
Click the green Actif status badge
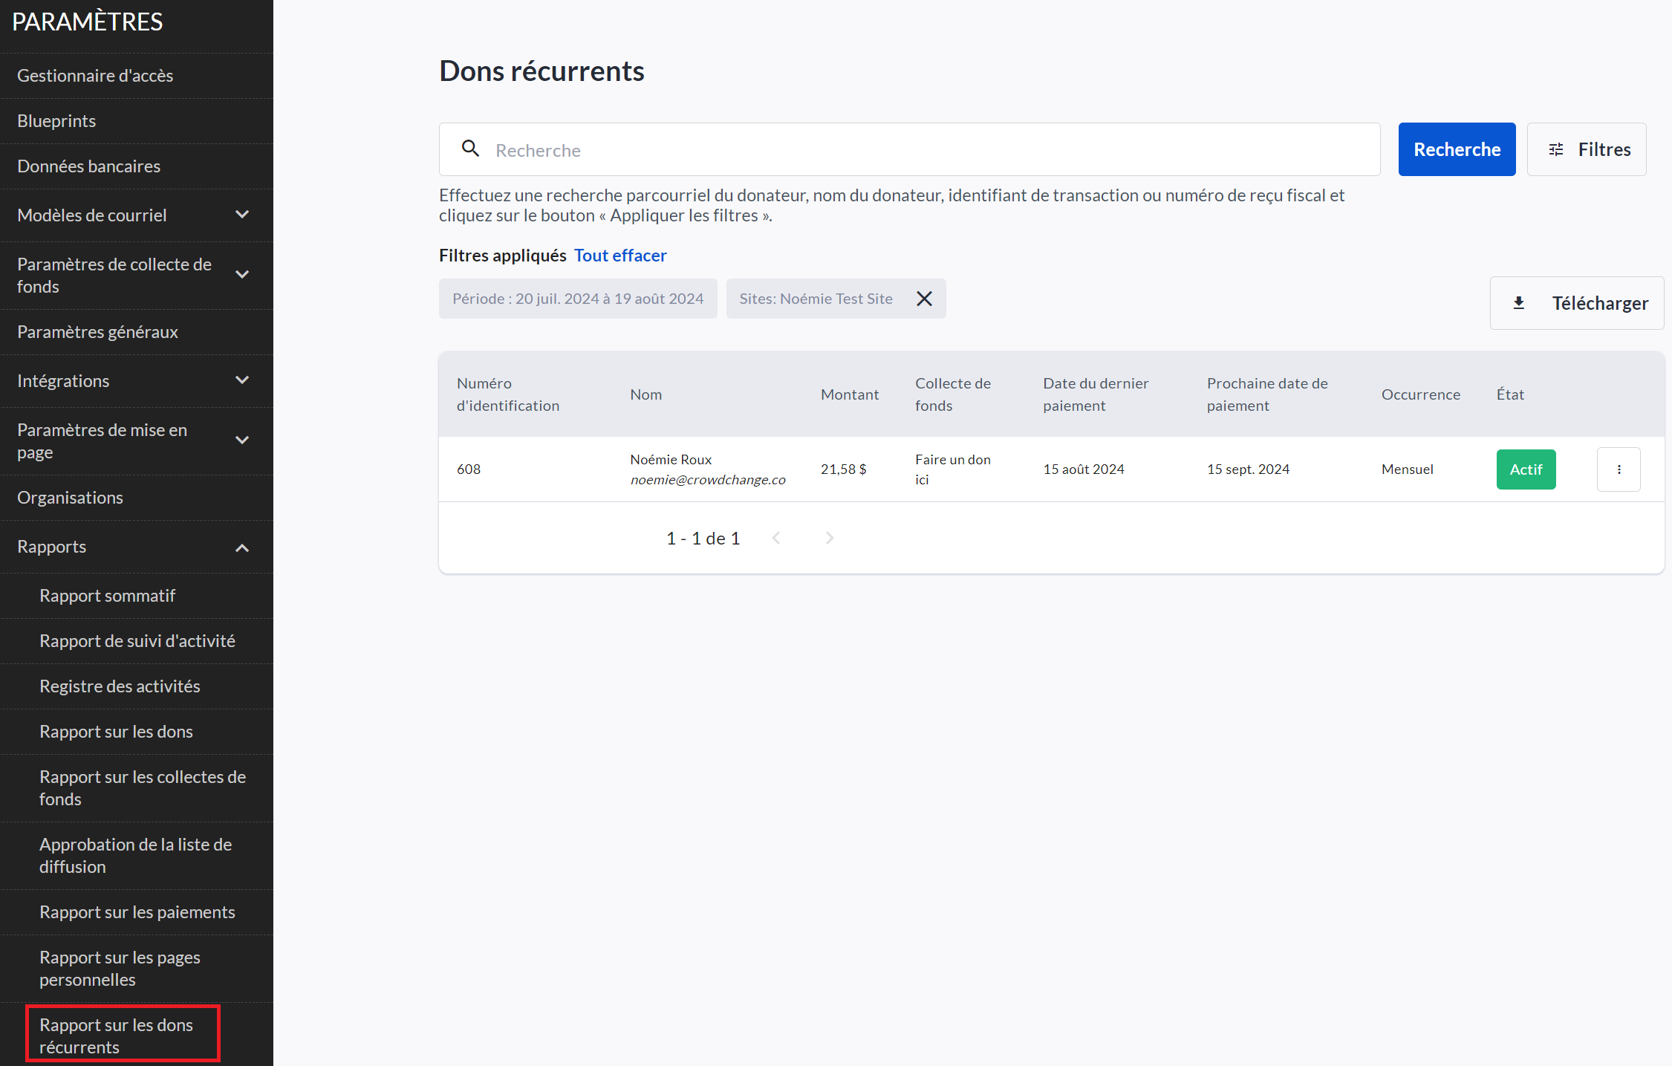[x=1526, y=469]
